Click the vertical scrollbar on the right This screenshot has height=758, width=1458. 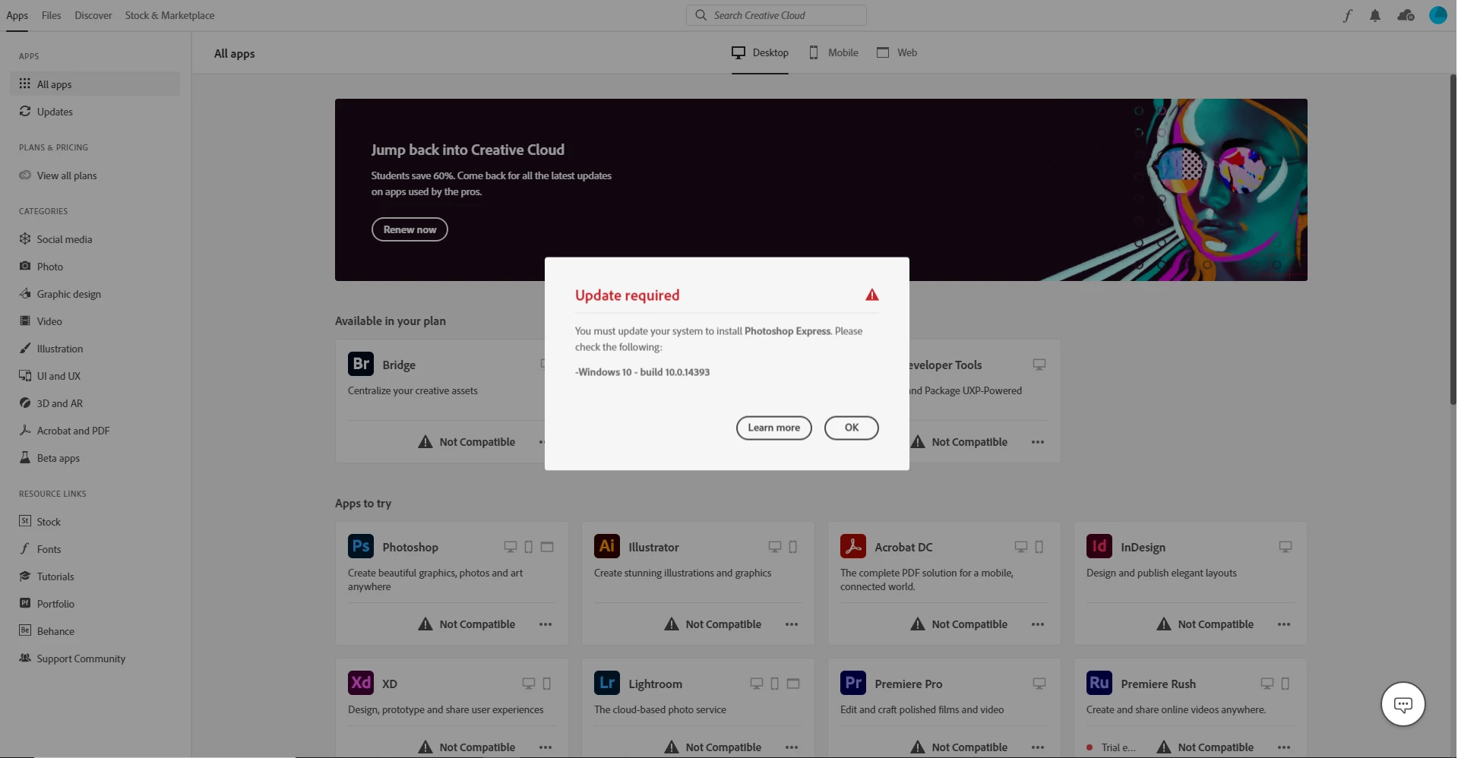(1453, 239)
